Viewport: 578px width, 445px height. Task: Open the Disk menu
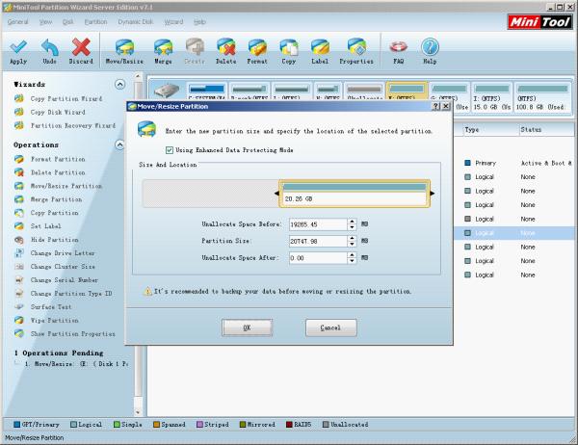[x=67, y=22]
